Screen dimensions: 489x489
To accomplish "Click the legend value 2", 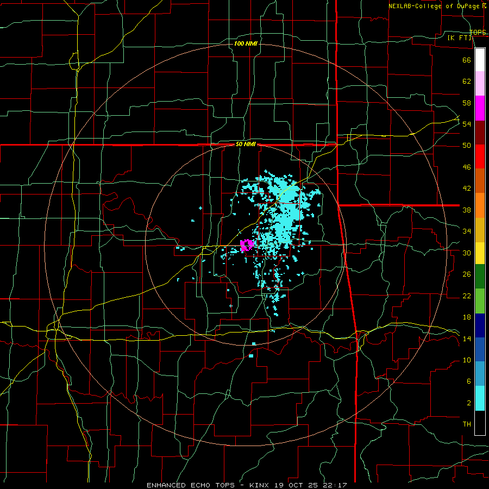I will coord(468,403).
